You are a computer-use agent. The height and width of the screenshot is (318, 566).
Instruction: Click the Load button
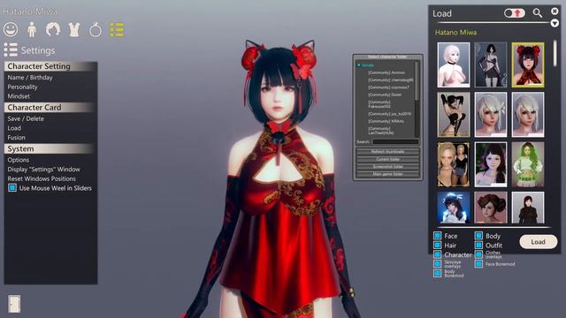coord(539,242)
